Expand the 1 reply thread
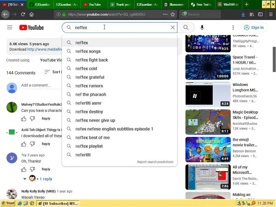The image size is (276, 207). [x=38, y=179]
